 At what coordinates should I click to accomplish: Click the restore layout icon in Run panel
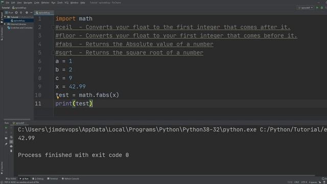[x=6, y=138]
